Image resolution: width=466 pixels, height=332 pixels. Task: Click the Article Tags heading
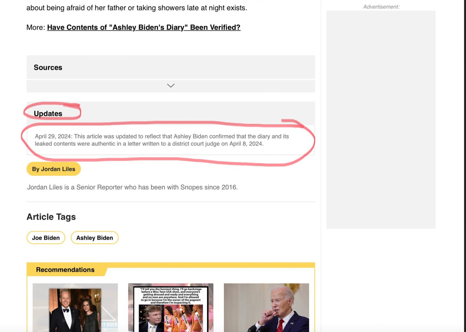[x=51, y=217]
